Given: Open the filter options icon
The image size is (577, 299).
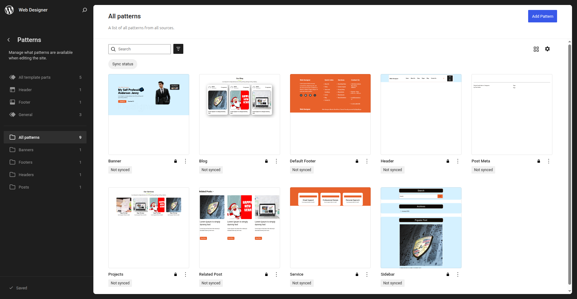Looking at the screenshot, I should point(178,49).
